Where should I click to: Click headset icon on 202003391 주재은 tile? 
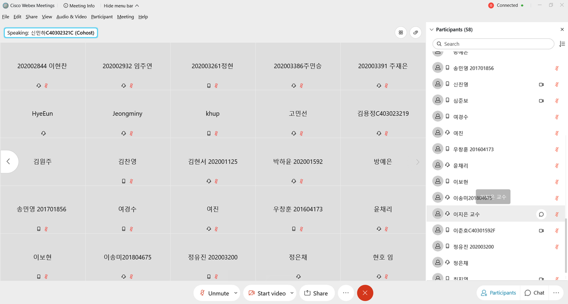tap(379, 86)
